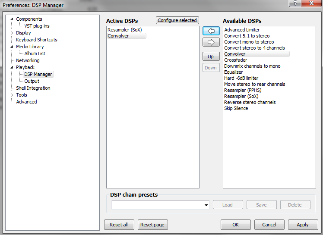Click Reset page button

coord(152,225)
